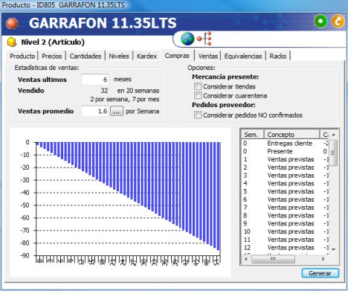Click the Ventas ultimos meses input field
Viewport: 348px width, 291px height.
coord(95,80)
